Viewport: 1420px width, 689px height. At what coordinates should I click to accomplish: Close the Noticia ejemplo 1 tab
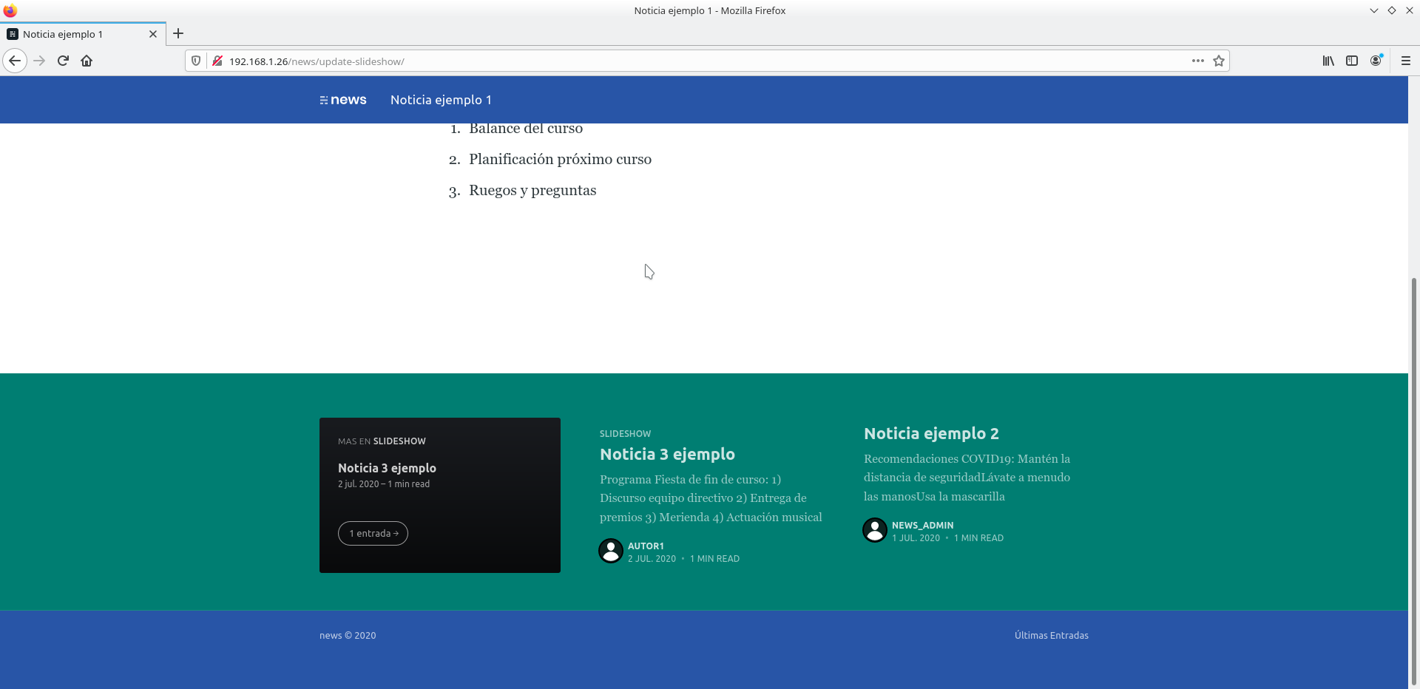[153, 34]
